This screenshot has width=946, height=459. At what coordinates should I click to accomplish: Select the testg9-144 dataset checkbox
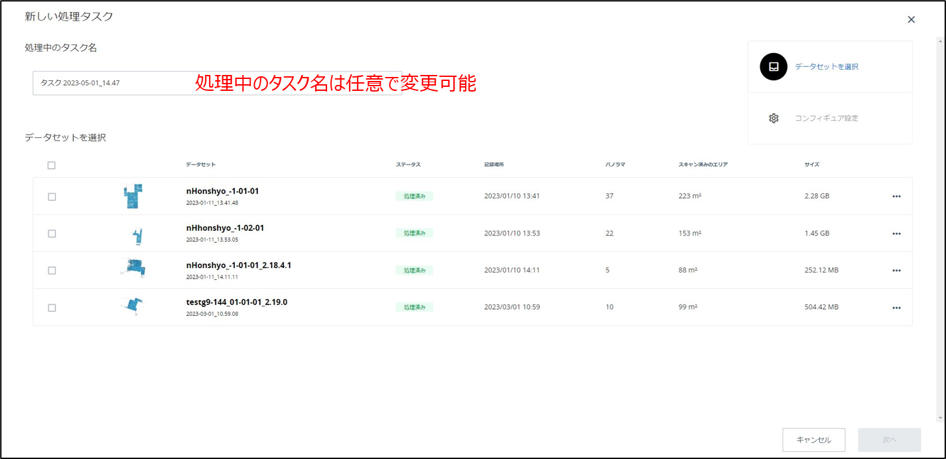[x=52, y=307]
